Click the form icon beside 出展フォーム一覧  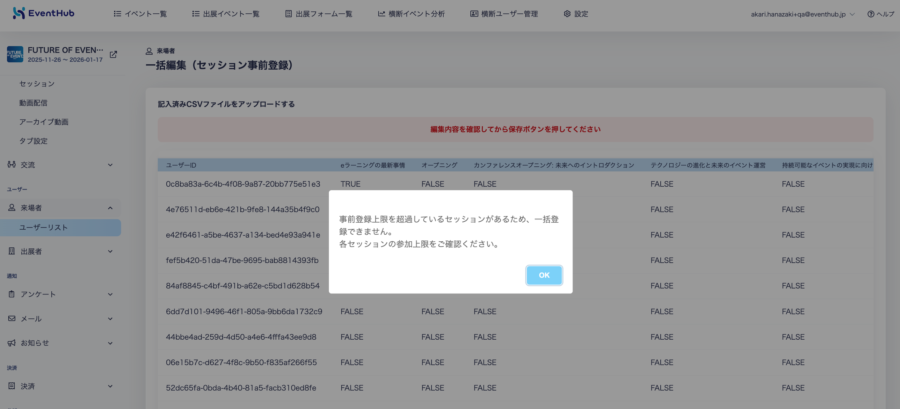pos(288,14)
